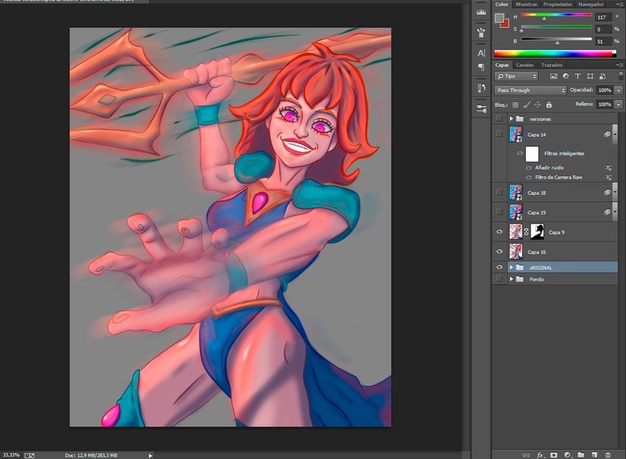Switch to the Navegador tab

[x=591, y=4]
